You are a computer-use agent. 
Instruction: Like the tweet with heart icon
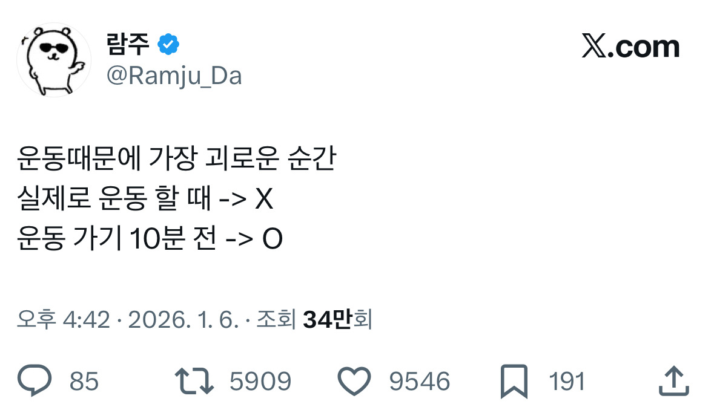[354, 381]
